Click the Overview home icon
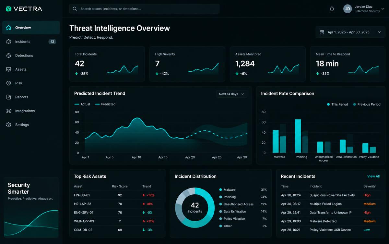 tap(9, 28)
